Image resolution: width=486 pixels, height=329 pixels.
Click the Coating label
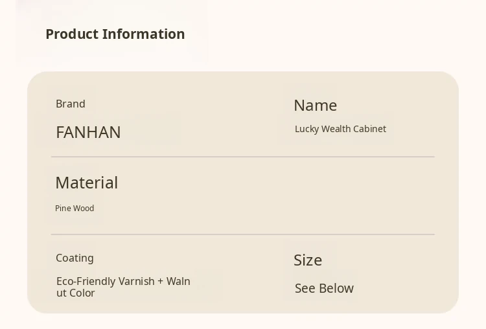point(75,258)
